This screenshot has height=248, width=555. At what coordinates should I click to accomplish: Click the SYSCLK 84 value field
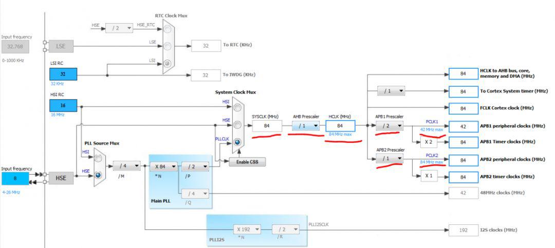[x=267, y=126]
